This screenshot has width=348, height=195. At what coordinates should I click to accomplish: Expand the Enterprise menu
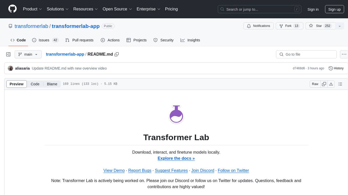click(149, 9)
